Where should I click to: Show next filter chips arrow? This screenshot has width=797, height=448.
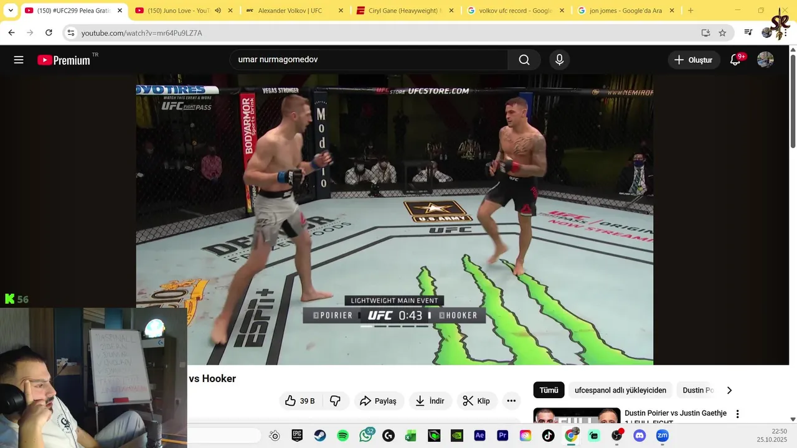(729, 390)
